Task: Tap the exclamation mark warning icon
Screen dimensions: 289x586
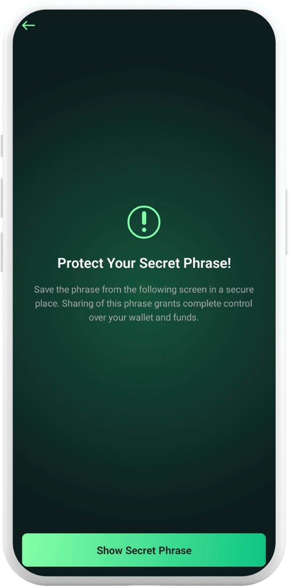Action: click(144, 222)
